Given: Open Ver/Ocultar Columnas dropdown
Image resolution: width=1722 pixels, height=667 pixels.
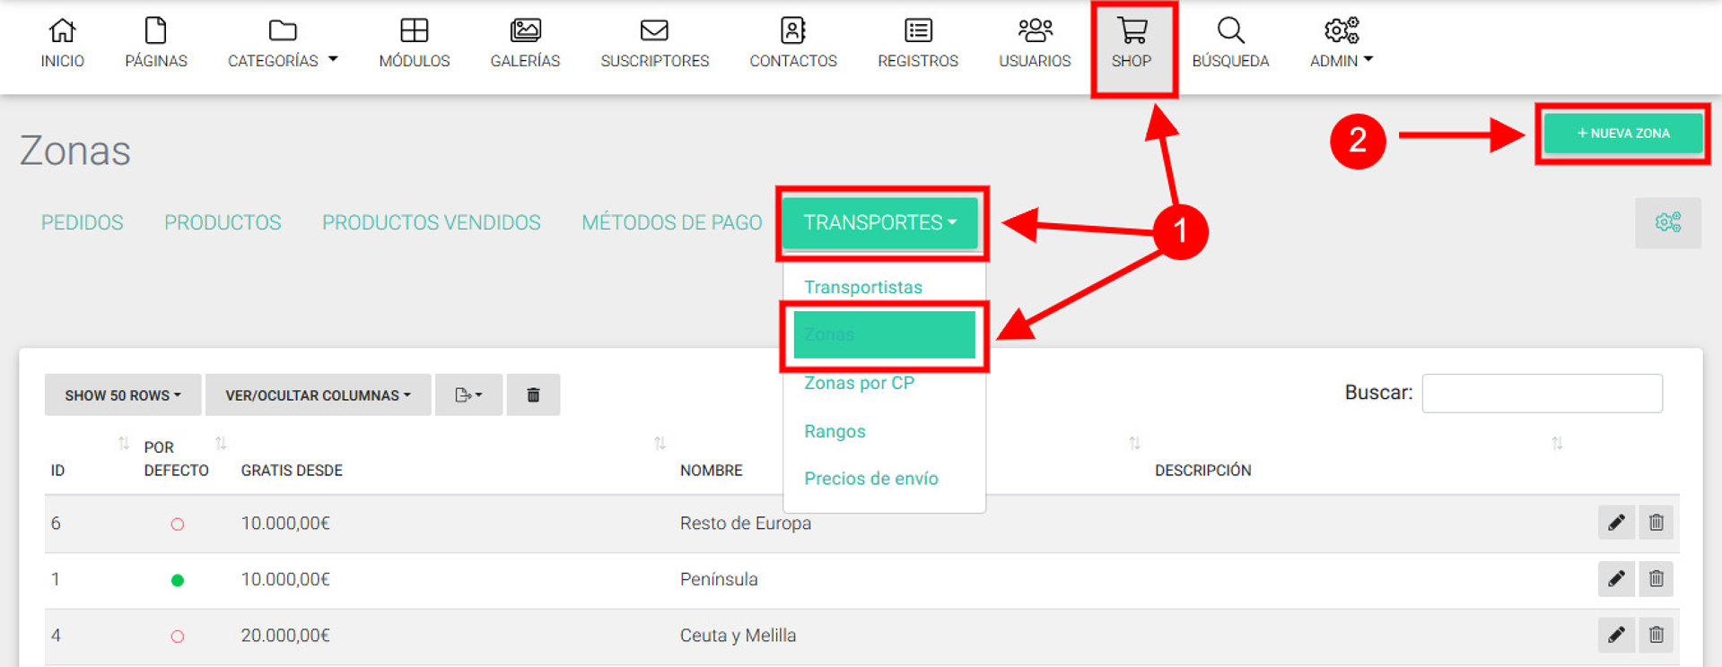Looking at the screenshot, I should coord(318,395).
